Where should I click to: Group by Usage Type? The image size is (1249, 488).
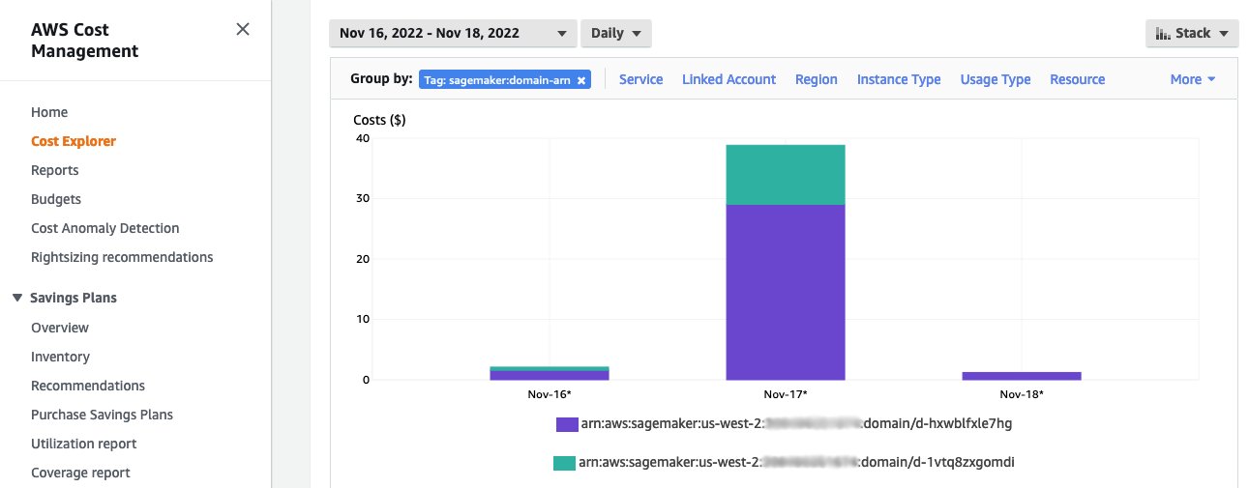click(996, 79)
